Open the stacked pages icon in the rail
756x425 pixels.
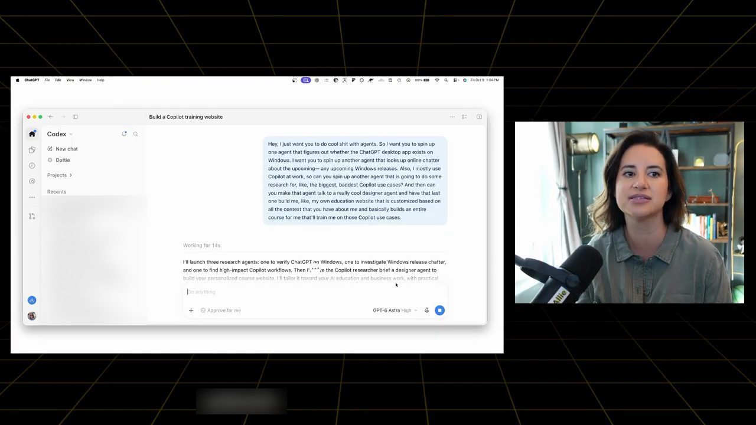click(x=32, y=150)
